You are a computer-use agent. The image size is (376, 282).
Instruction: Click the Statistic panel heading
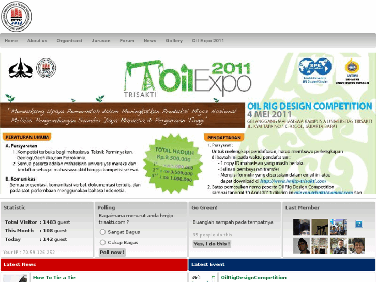[x=14, y=207]
